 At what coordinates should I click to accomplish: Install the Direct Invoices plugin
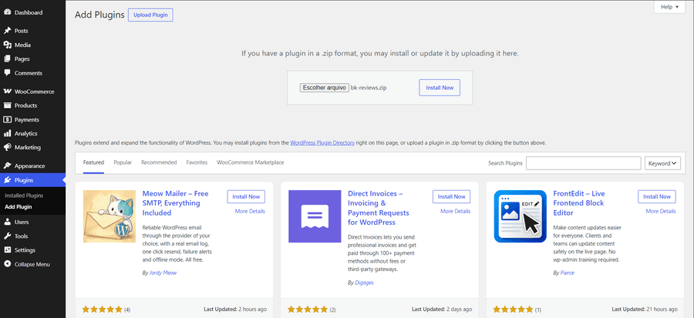point(451,196)
